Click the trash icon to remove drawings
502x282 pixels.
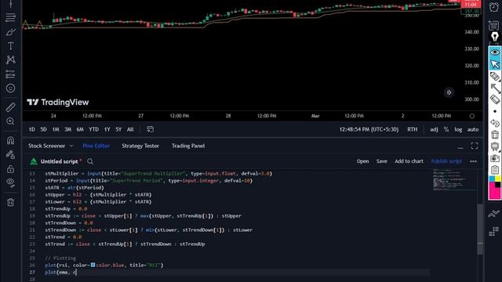(x=10, y=202)
